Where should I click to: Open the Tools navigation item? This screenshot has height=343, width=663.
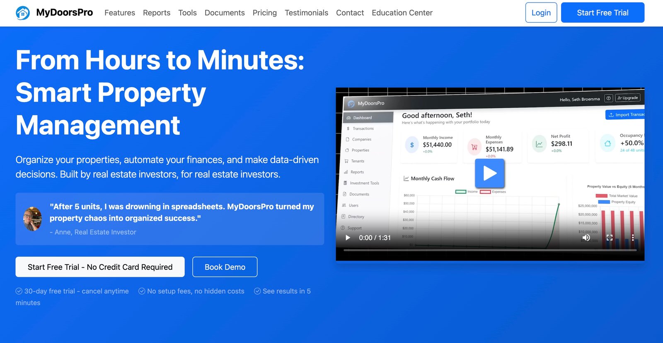point(187,13)
